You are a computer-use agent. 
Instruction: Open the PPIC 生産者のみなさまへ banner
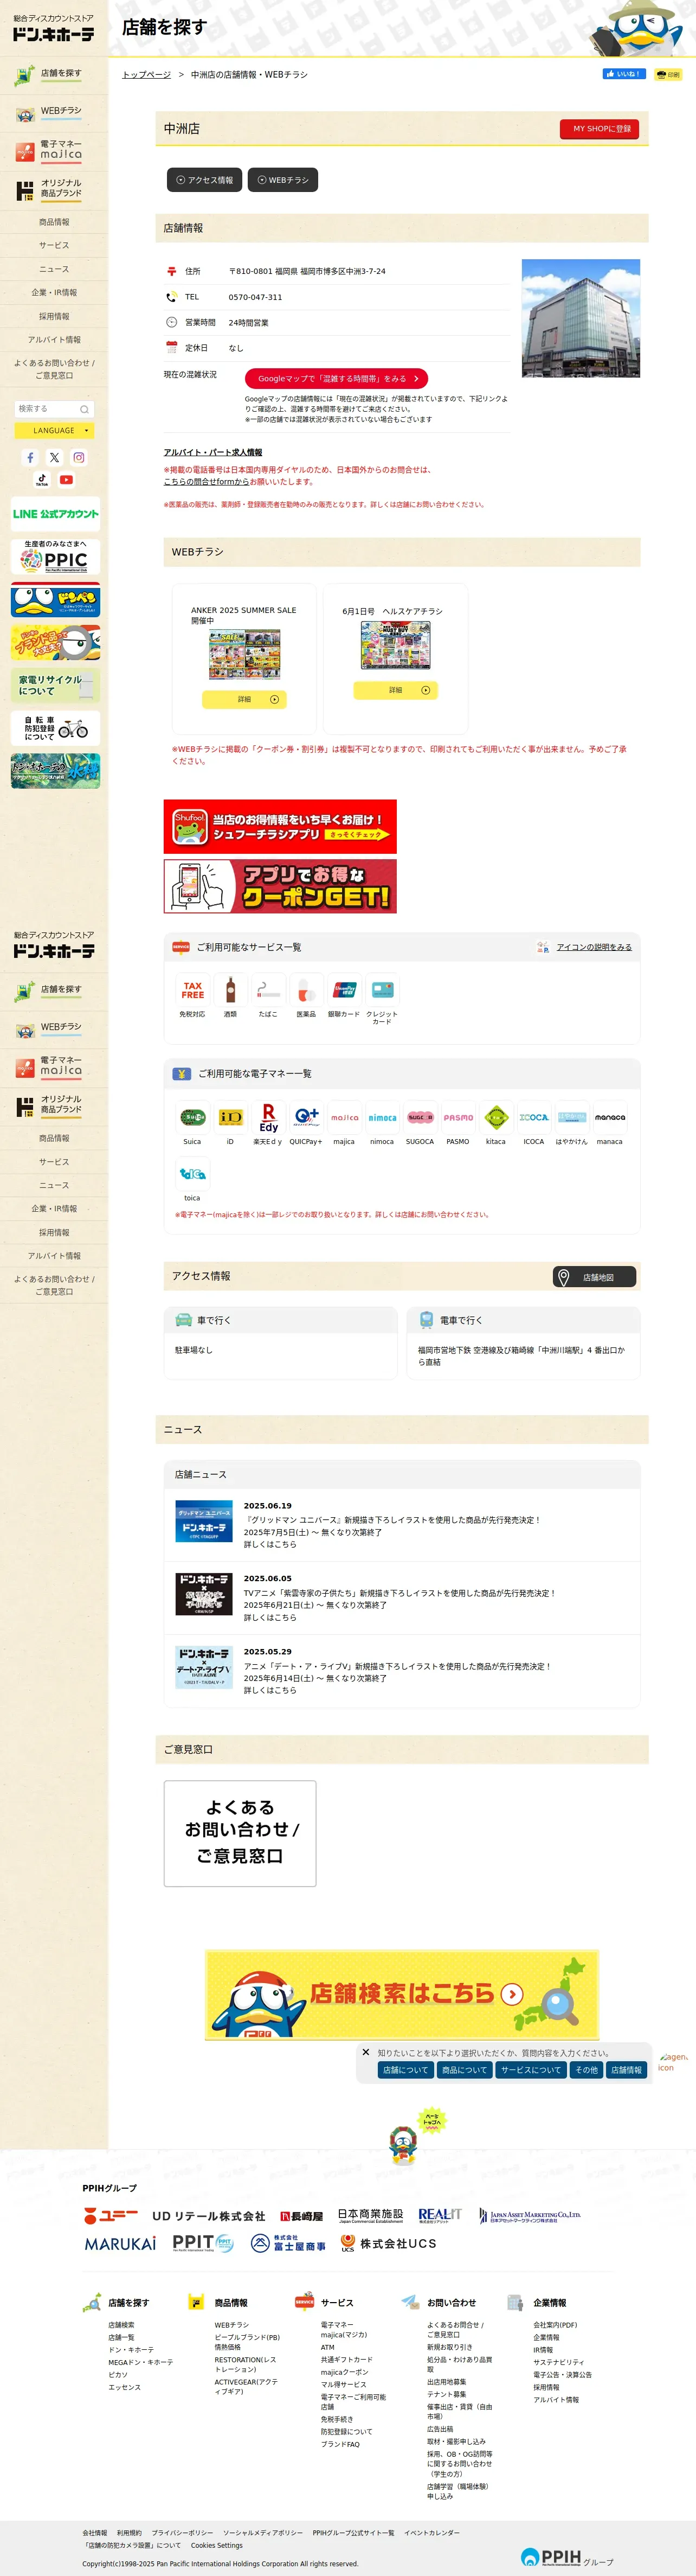pyautogui.click(x=56, y=557)
